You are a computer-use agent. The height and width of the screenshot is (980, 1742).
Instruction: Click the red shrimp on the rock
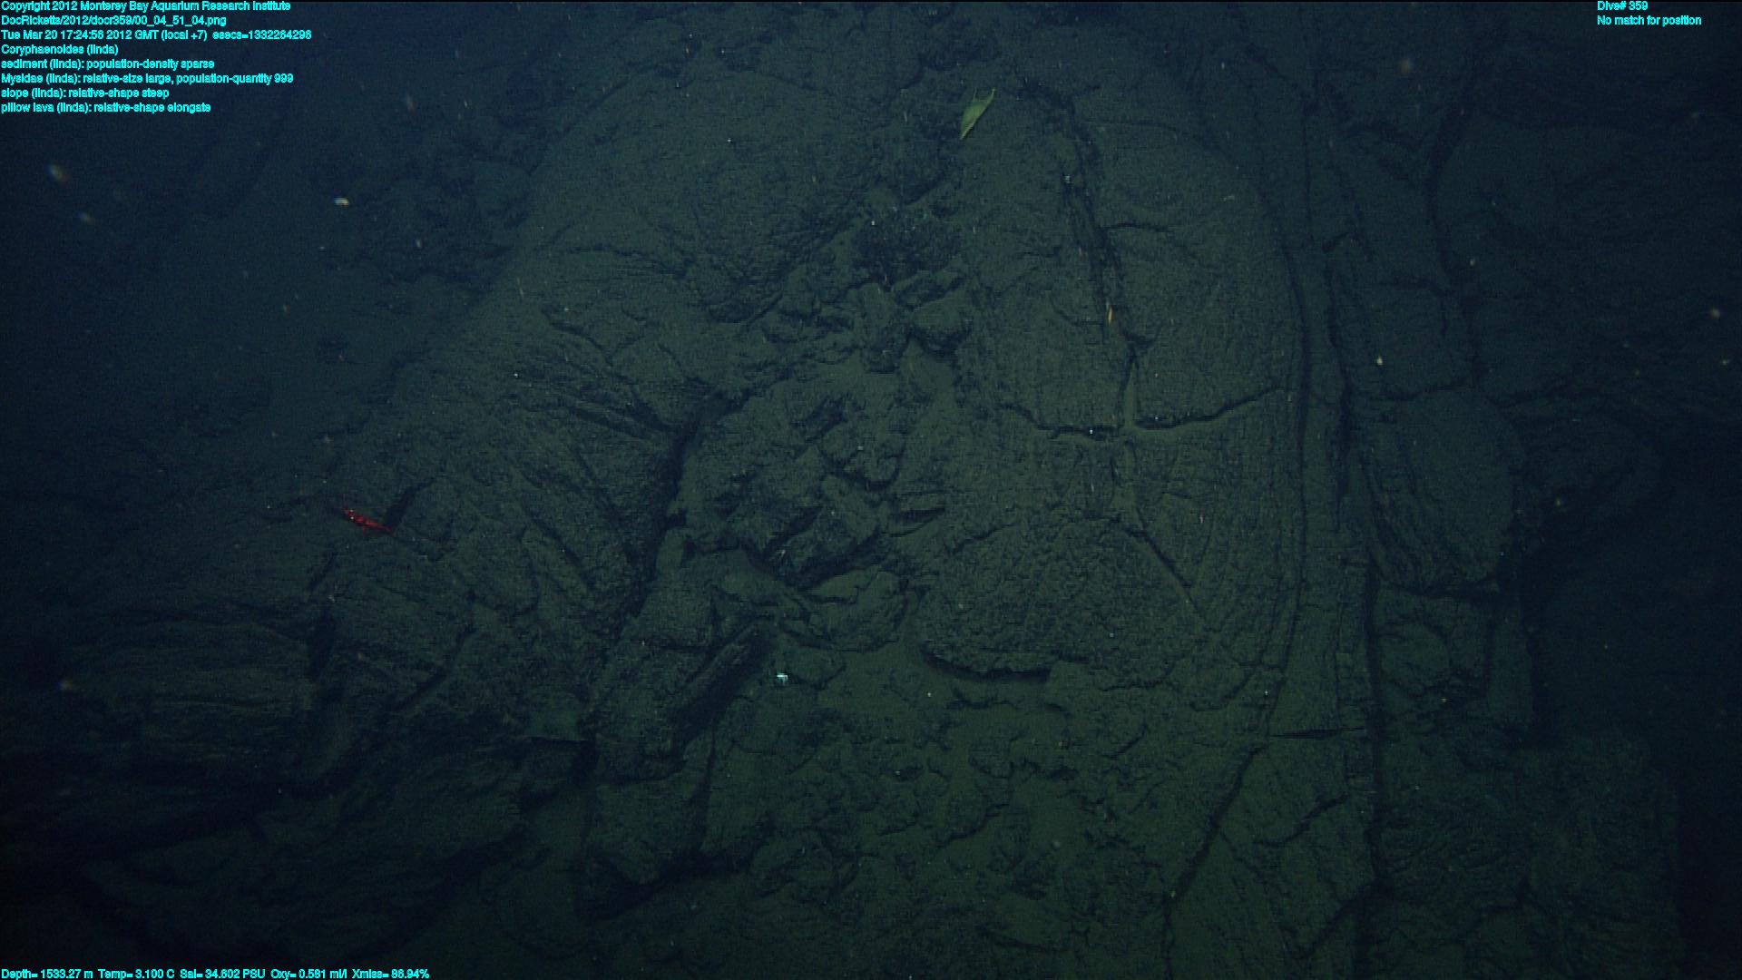tap(367, 521)
